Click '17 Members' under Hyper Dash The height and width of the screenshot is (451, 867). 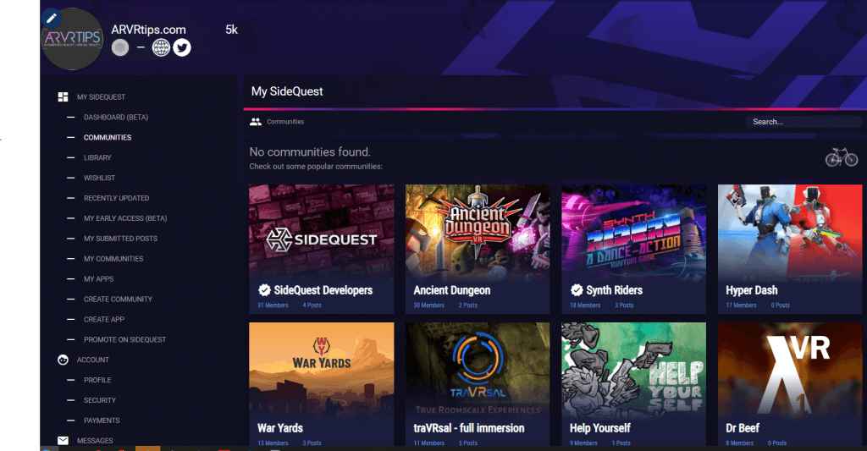[741, 305]
